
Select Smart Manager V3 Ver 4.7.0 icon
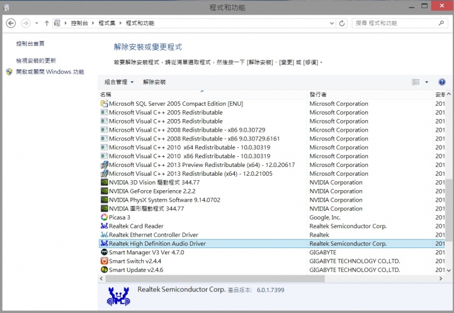(x=105, y=252)
